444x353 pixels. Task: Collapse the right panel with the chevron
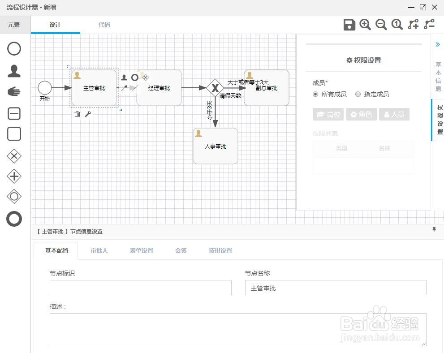coord(438,44)
